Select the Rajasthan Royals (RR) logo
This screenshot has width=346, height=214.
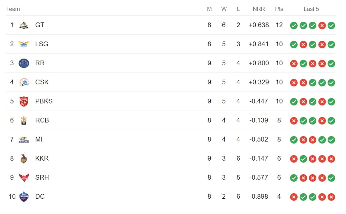(24, 63)
